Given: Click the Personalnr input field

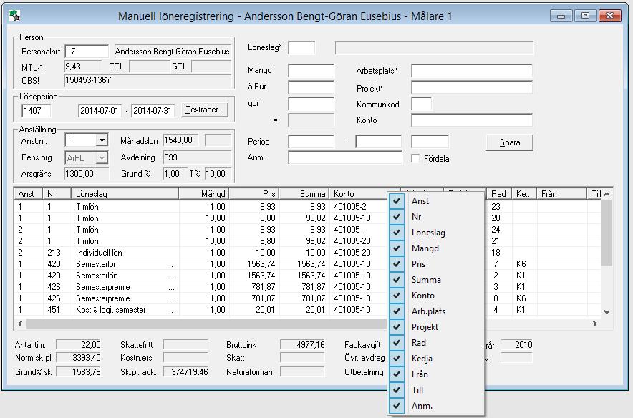Looking at the screenshot, I should (x=87, y=52).
